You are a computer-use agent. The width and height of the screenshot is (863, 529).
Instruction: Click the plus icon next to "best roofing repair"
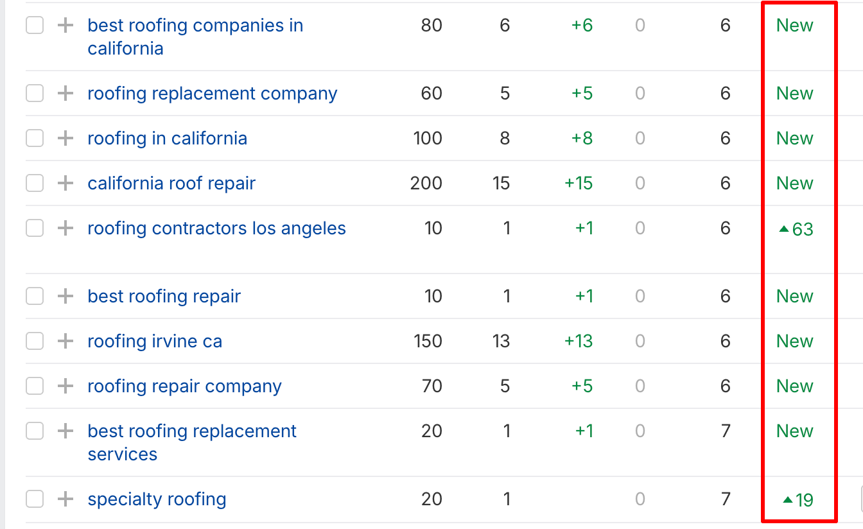pyautogui.click(x=65, y=296)
